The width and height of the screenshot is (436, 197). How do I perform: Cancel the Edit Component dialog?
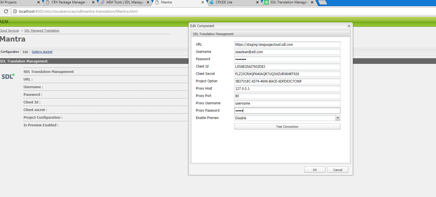(338, 170)
